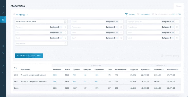
Task: Open valid leads count 2028
Action: tap(55, 75)
